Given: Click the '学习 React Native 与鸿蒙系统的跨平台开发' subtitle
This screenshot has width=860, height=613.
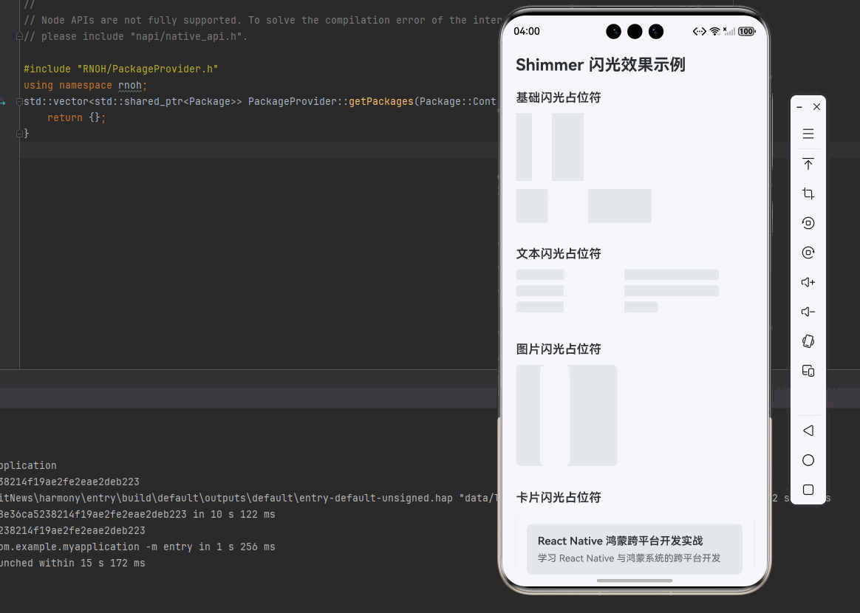Looking at the screenshot, I should tap(629, 558).
